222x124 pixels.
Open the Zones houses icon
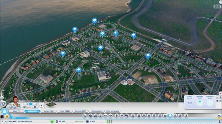[x=90, y=116]
